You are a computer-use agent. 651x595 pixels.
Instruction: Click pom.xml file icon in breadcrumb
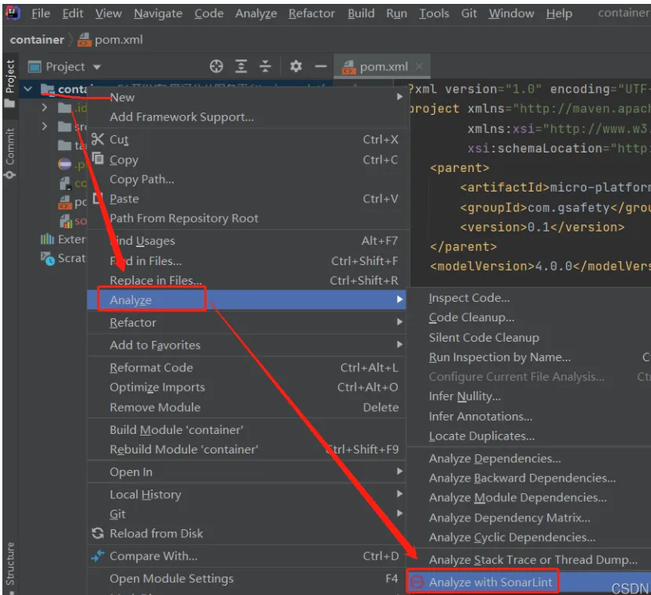[x=85, y=40]
